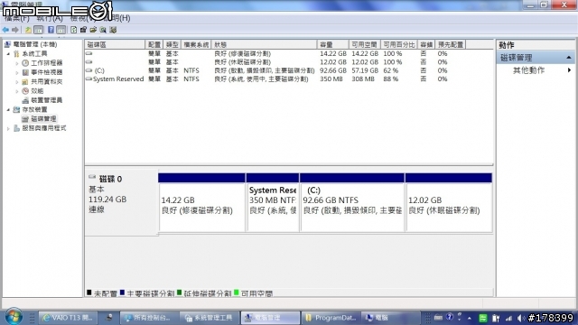Switch to ProgramData taskbar button
This screenshot has height=325, width=578.
coord(331,318)
